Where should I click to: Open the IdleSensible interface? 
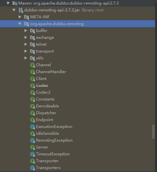[x=47, y=133]
